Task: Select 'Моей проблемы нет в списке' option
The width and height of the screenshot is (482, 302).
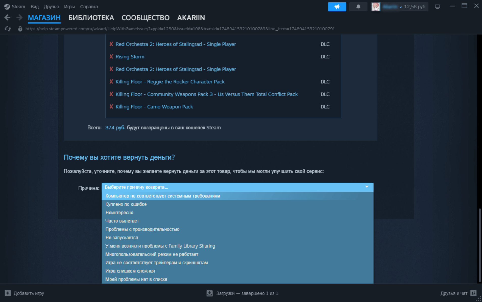Action: click(136, 279)
